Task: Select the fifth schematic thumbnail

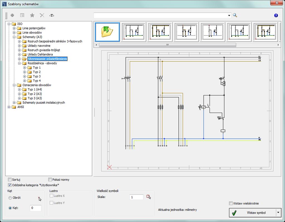Action: (212, 32)
